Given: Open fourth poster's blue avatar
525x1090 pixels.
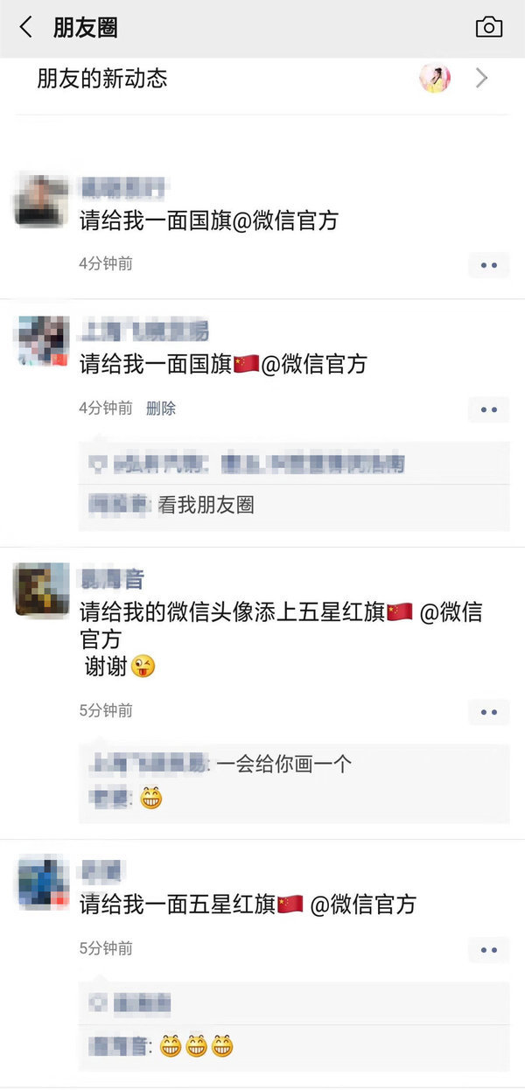Looking at the screenshot, I should coord(43,882).
